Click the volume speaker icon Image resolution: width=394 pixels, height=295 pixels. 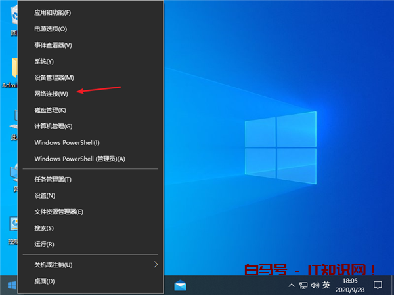314,285
